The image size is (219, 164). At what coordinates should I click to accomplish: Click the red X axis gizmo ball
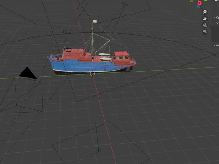[199, 3]
